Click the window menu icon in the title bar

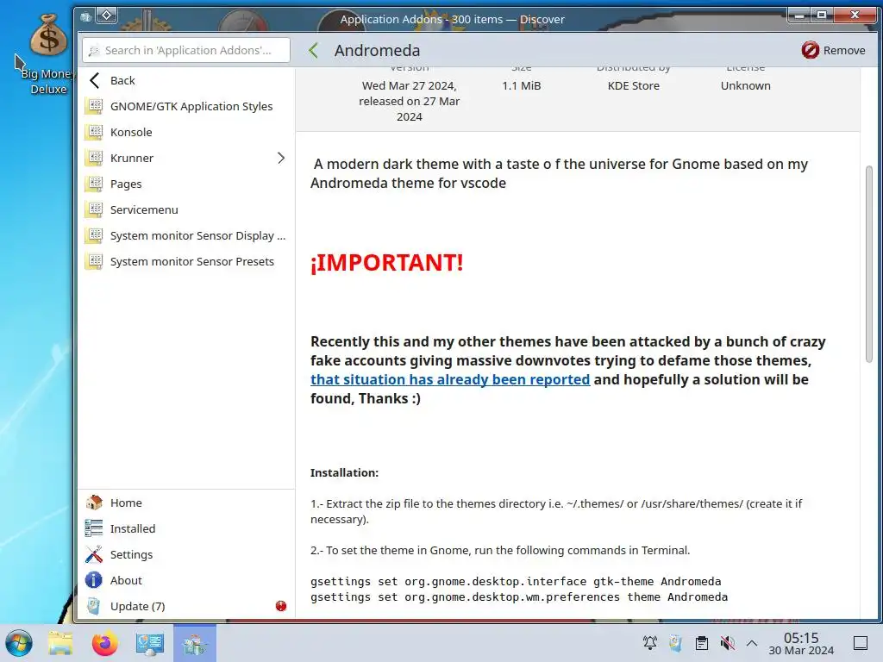pos(85,16)
